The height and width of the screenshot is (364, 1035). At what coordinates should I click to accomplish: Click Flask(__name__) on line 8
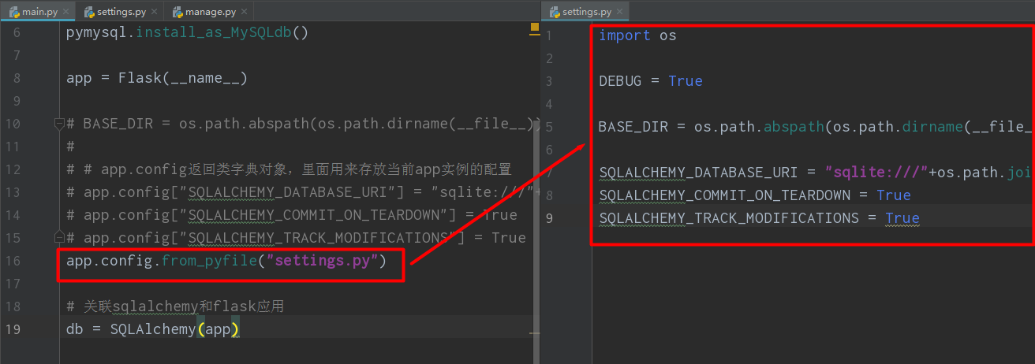(x=183, y=78)
